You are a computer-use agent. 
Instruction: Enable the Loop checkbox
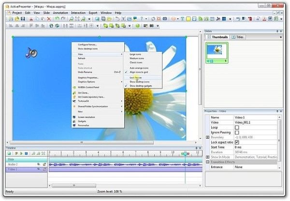pyautogui.click(x=236, y=127)
